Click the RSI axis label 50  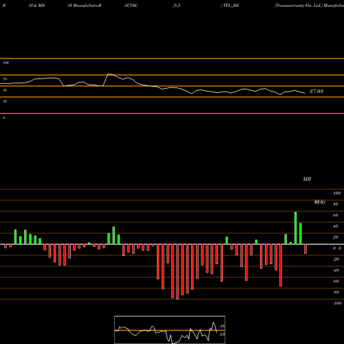[5, 90]
